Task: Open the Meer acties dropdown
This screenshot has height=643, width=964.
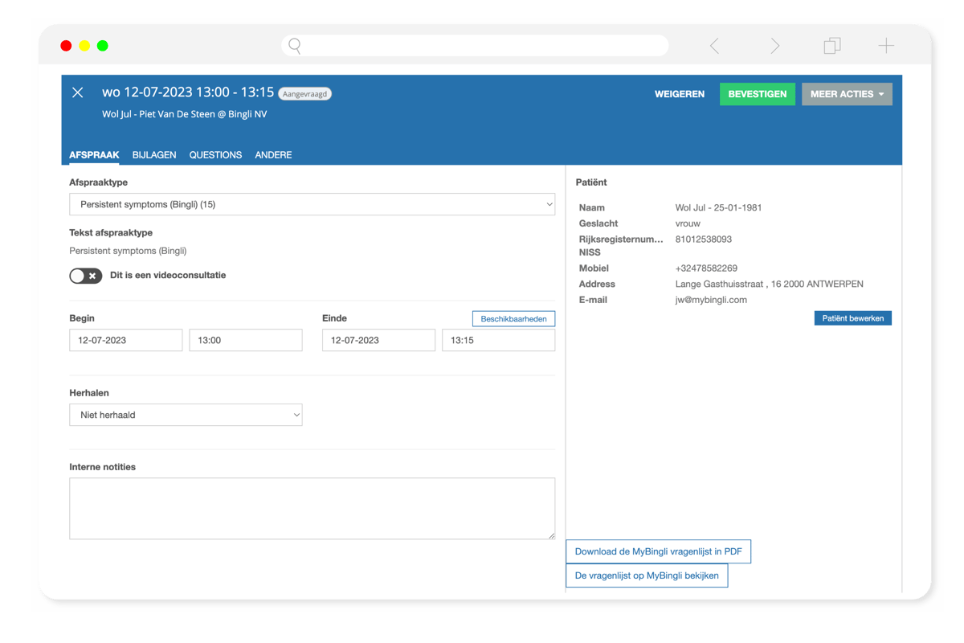Action: click(x=847, y=94)
